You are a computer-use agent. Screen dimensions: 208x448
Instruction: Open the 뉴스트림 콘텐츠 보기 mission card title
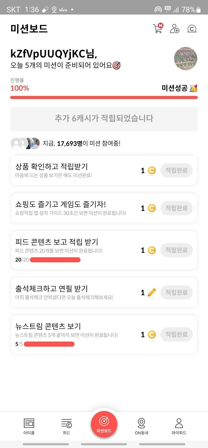48,326
